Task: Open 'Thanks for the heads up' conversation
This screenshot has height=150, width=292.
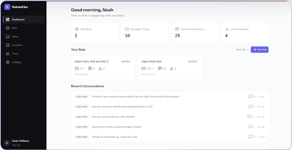Action: tap(170, 137)
